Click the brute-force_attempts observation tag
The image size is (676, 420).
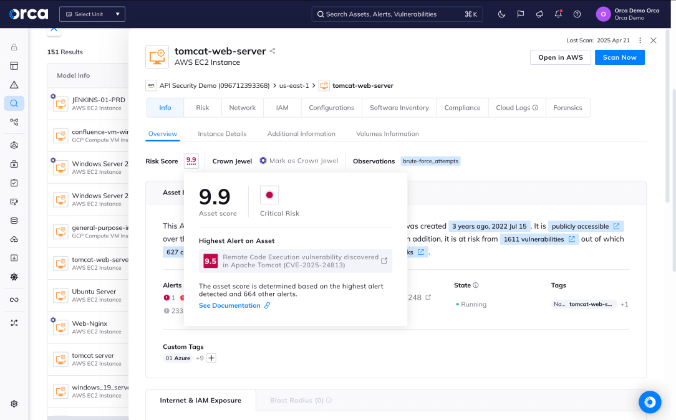tap(430, 161)
